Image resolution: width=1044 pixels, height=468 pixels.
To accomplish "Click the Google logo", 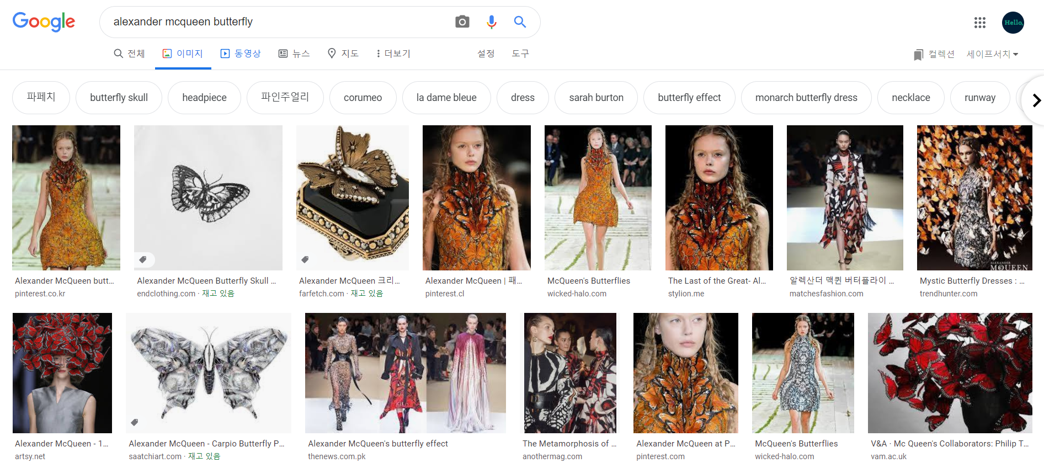I will (x=44, y=22).
